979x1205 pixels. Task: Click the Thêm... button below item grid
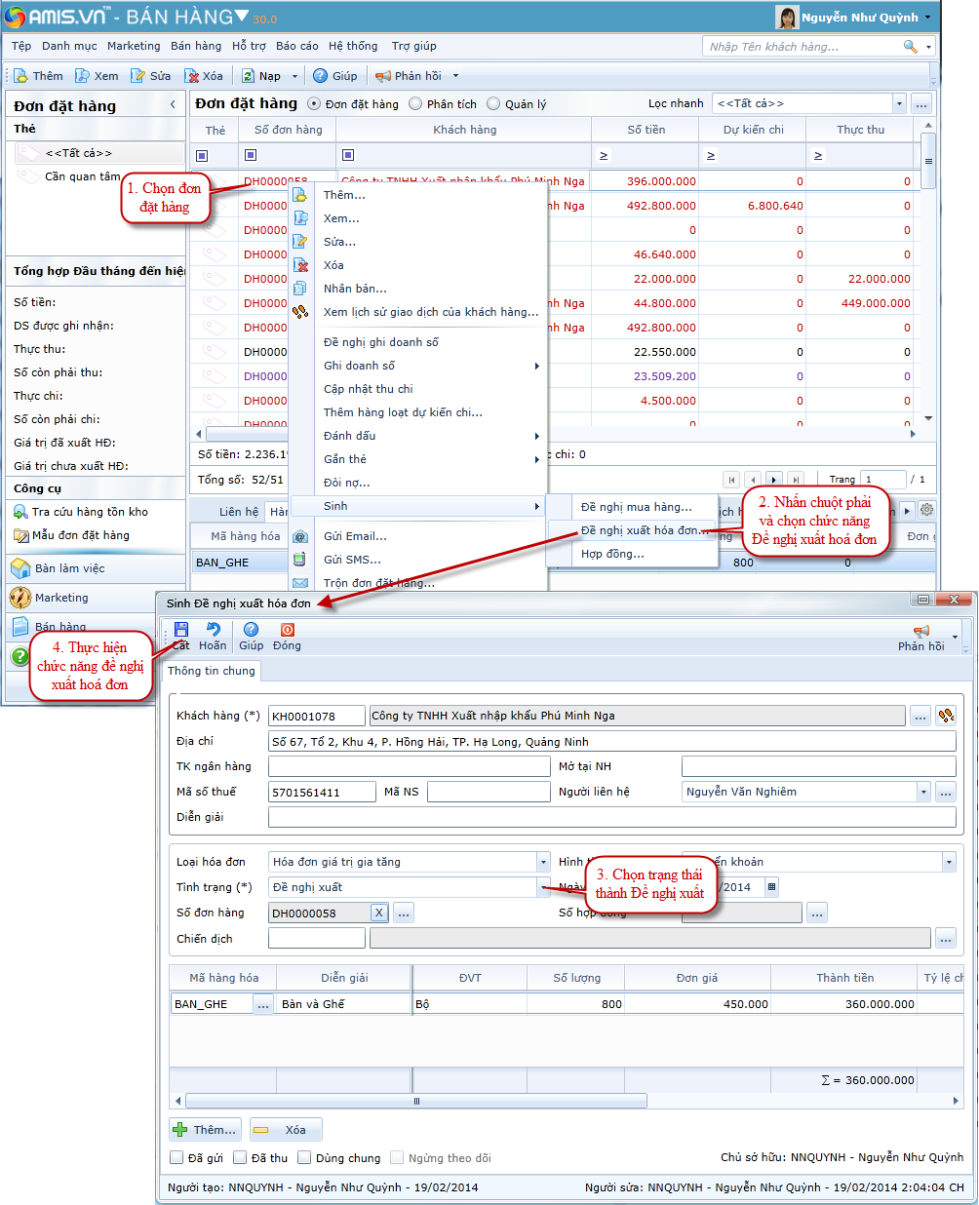(x=206, y=1130)
